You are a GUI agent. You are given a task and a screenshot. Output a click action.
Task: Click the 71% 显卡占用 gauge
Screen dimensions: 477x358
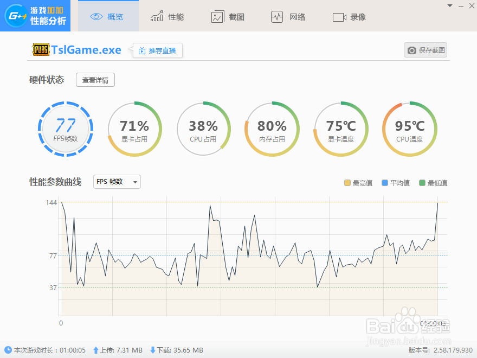coord(134,129)
